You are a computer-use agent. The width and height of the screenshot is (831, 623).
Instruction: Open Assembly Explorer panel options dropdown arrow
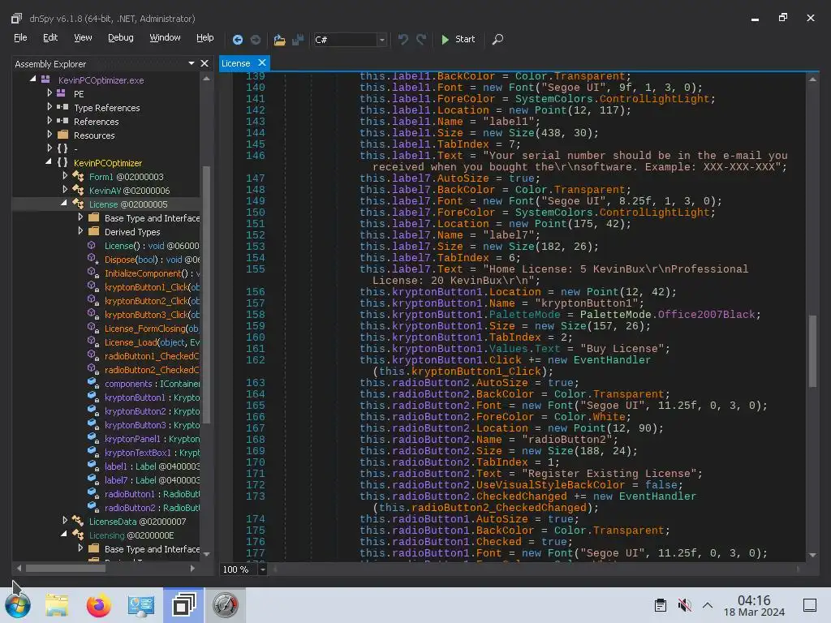click(x=192, y=63)
